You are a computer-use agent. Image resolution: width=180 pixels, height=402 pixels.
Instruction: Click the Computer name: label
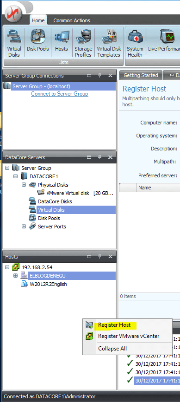click(159, 123)
